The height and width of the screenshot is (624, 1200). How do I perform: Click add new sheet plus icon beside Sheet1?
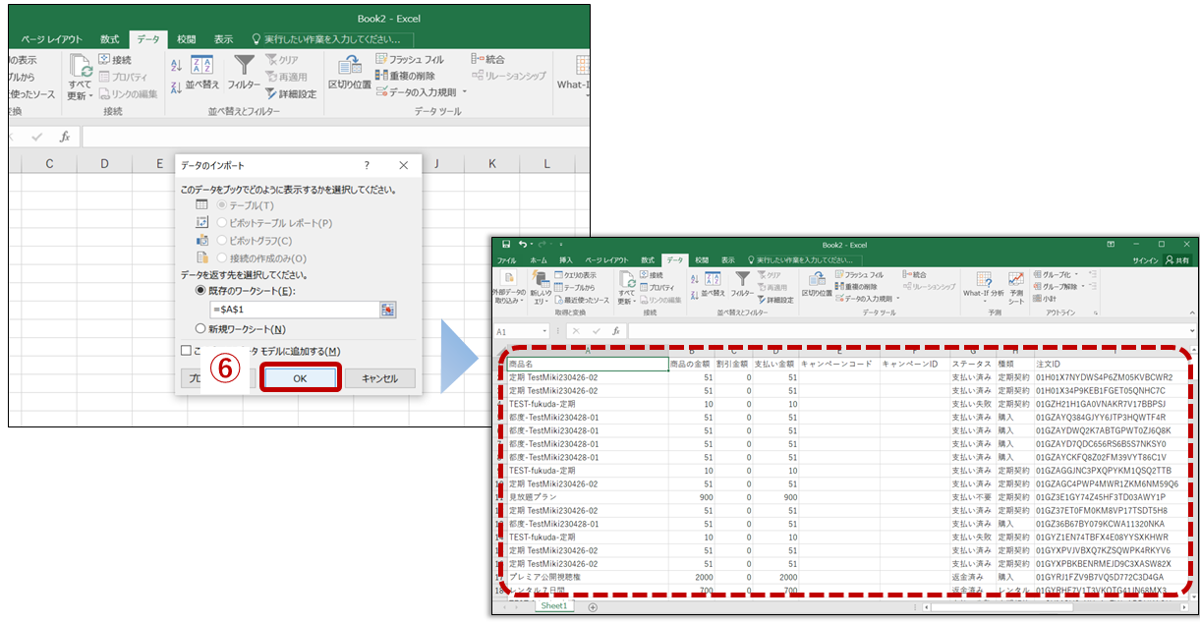593,606
